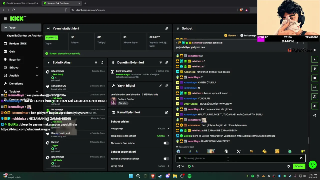
Task: Pop out the Yayın bilgisi panel
Action: (166, 86)
